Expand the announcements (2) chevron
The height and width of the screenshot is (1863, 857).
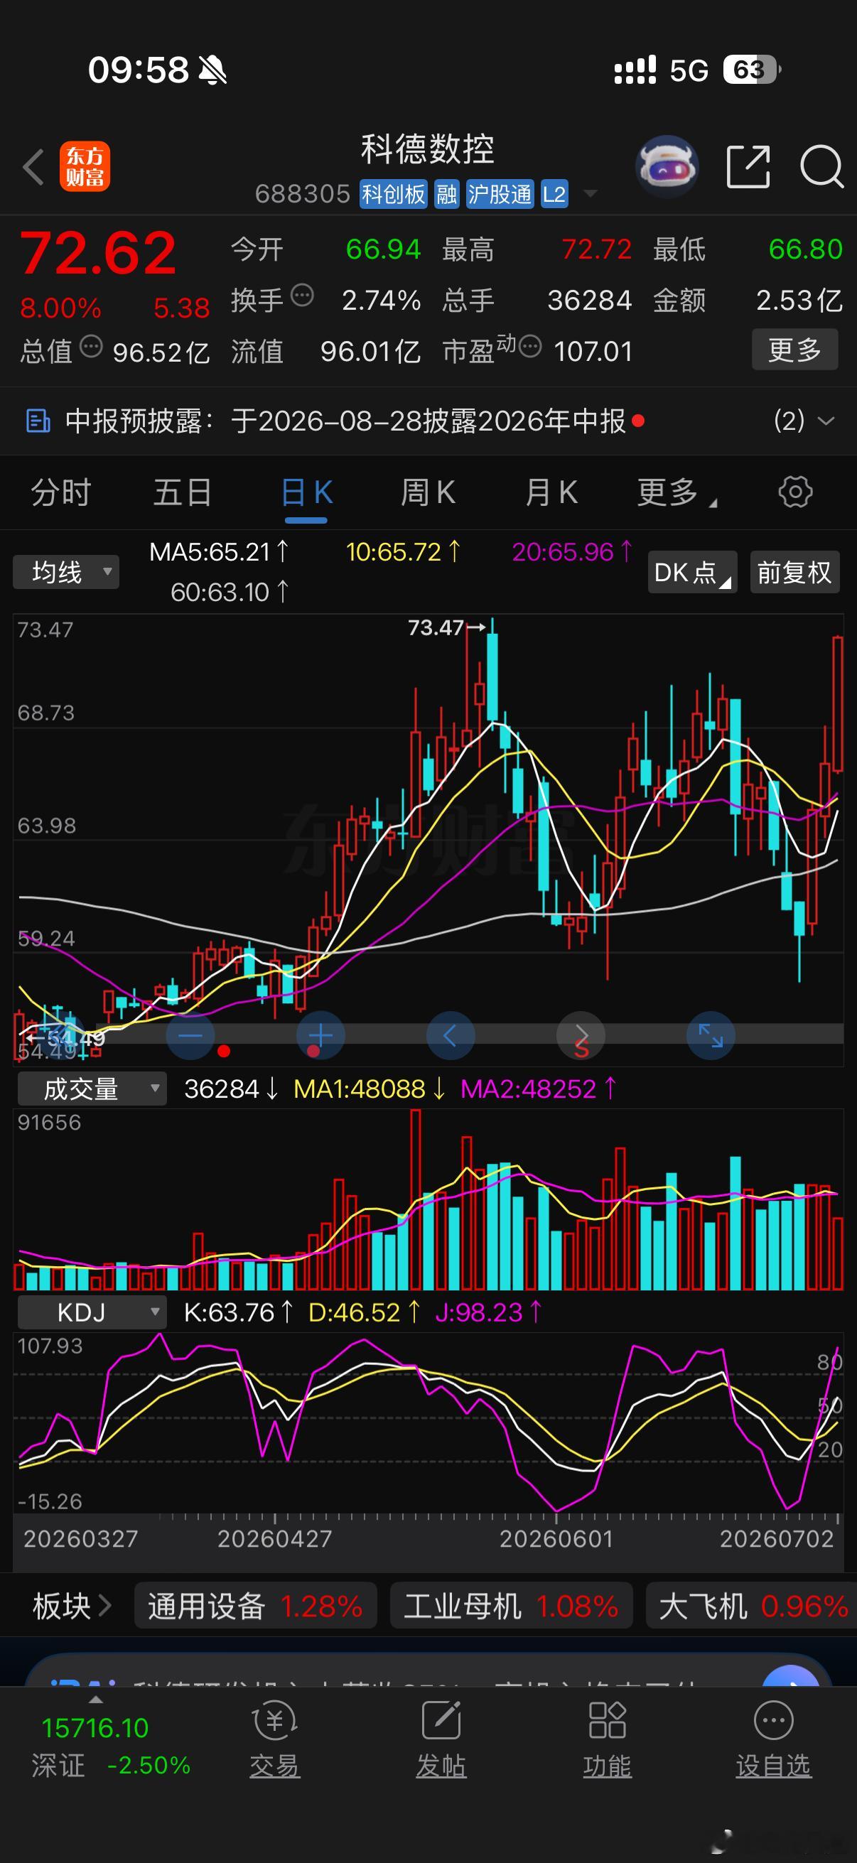[826, 420]
